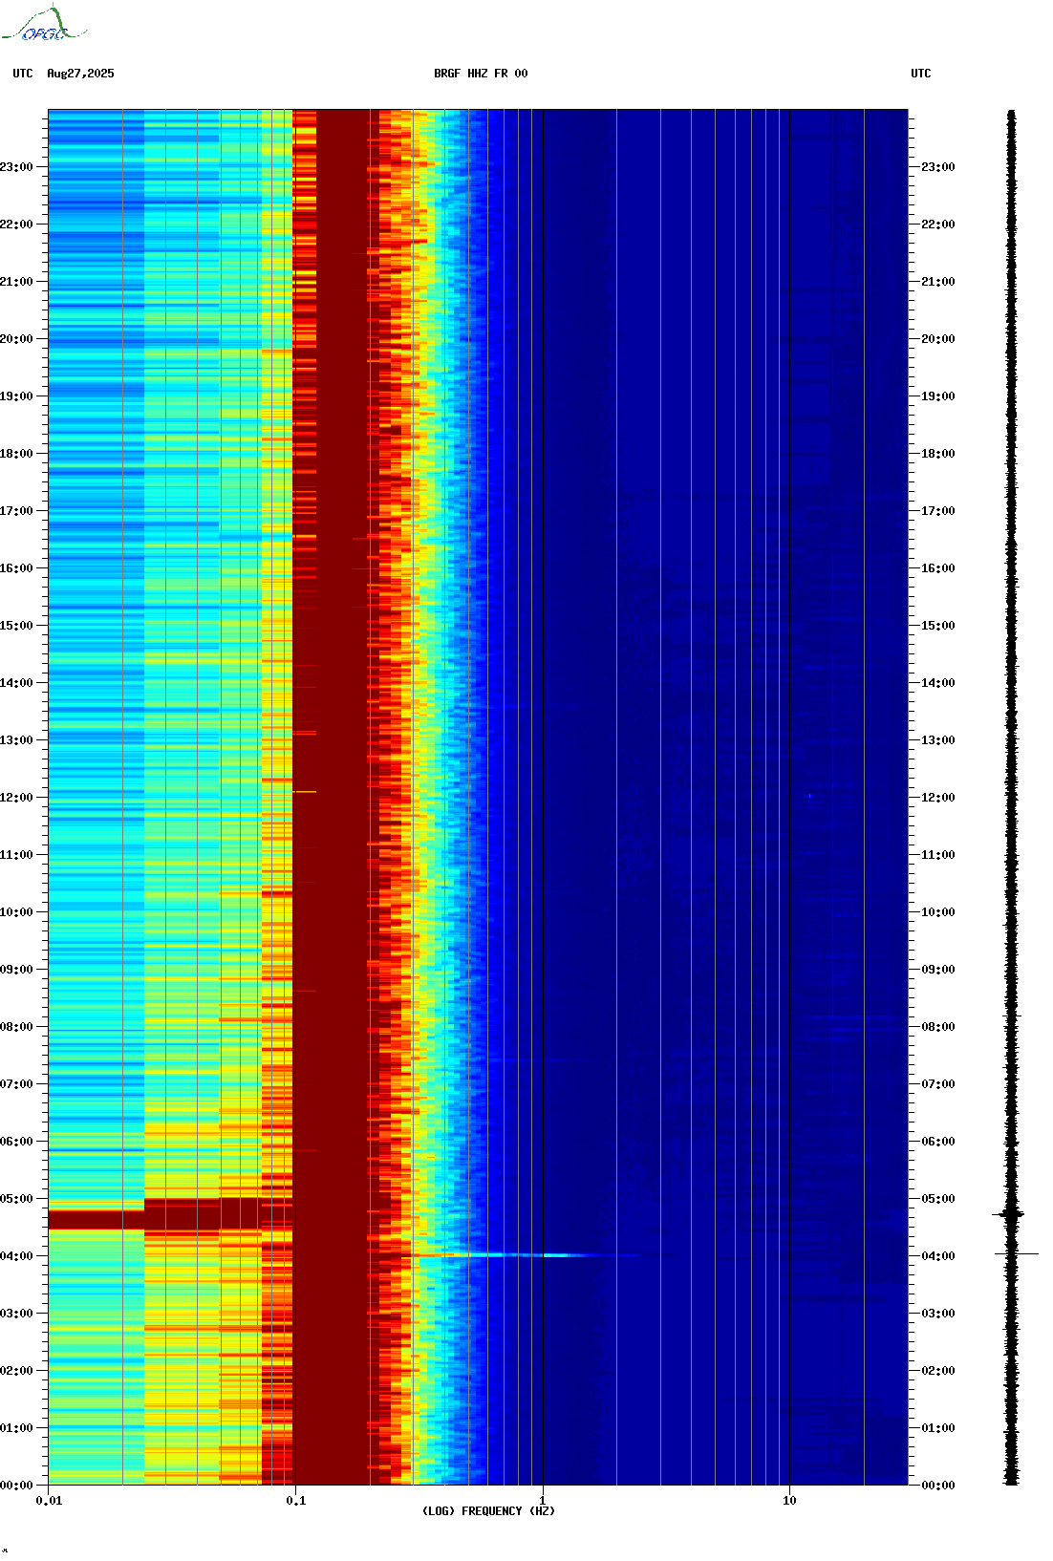Image resolution: width=1053 pixels, height=1561 pixels.
Task: Click the 12:00 label on the right time axis
Action: click(938, 798)
